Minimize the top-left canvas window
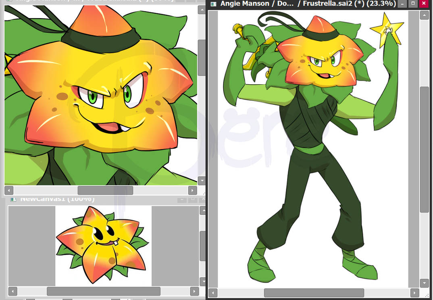Image resolution: width=433 pixels, height=300 pixels. tap(180, 1)
